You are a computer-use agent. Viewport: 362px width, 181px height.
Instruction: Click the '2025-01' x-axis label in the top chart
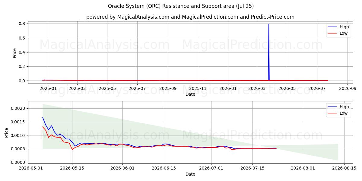[x=48, y=88]
